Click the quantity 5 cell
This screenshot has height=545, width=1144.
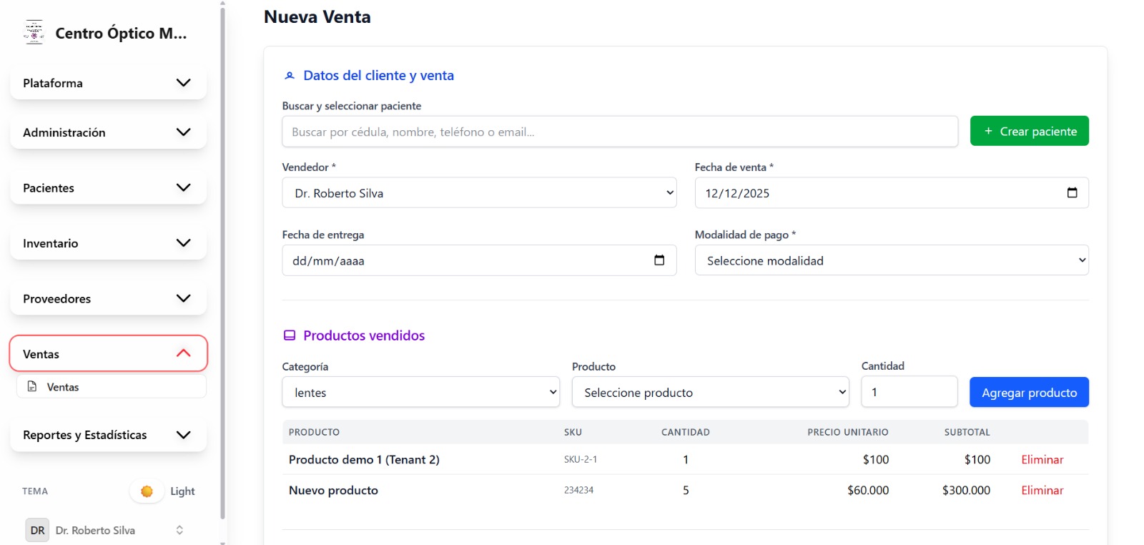[686, 490]
